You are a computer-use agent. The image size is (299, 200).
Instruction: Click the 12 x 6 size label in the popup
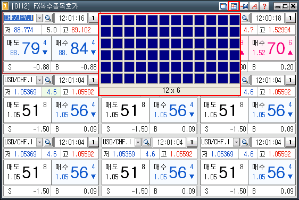tap(171, 91)
